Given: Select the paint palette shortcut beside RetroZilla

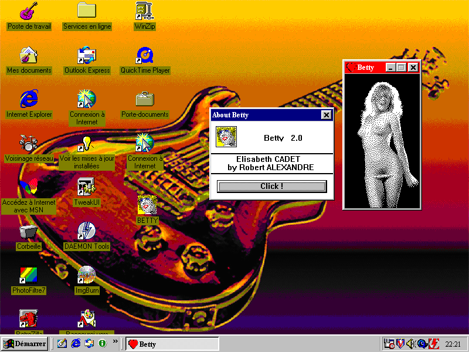Looking at the screenshot, I should point(87,319).
